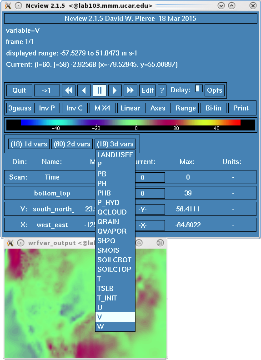The width and height of the screenshot is (261, 360).
Task: Select SOILCTOP variable
Action: [x=115, y=269]
